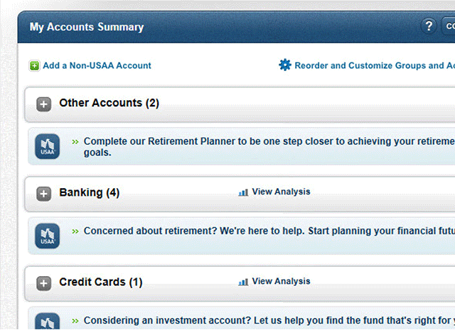
Task: Expand the Other Accounts (2) group
Action: (43, 104)
